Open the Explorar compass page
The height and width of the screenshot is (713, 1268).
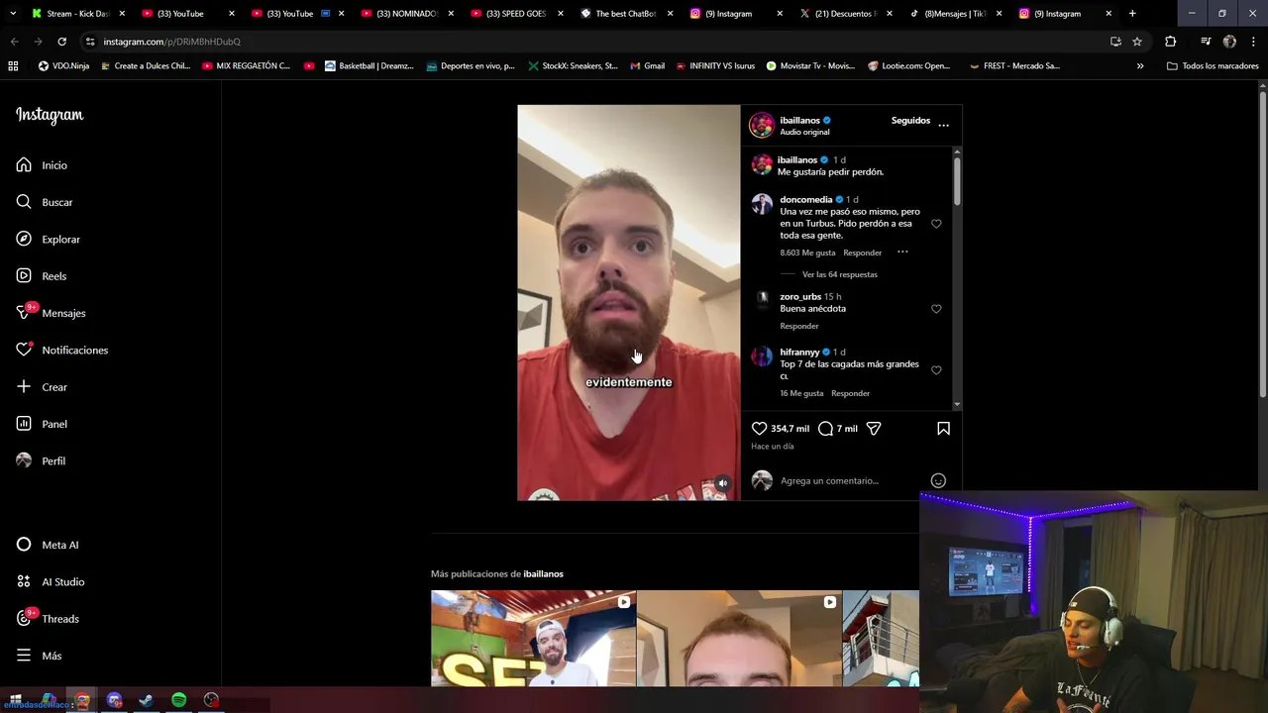point(48,239)
